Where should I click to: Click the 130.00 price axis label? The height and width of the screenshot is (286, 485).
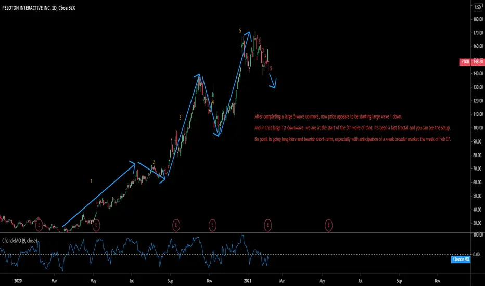coord(478,87)
